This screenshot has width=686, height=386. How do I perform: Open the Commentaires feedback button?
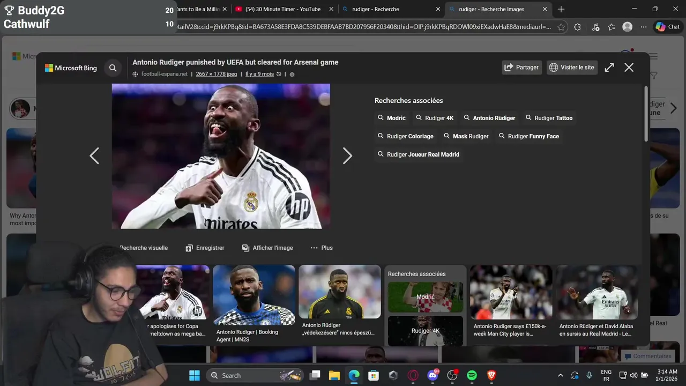pyautogui.click(x=647, y=356)
